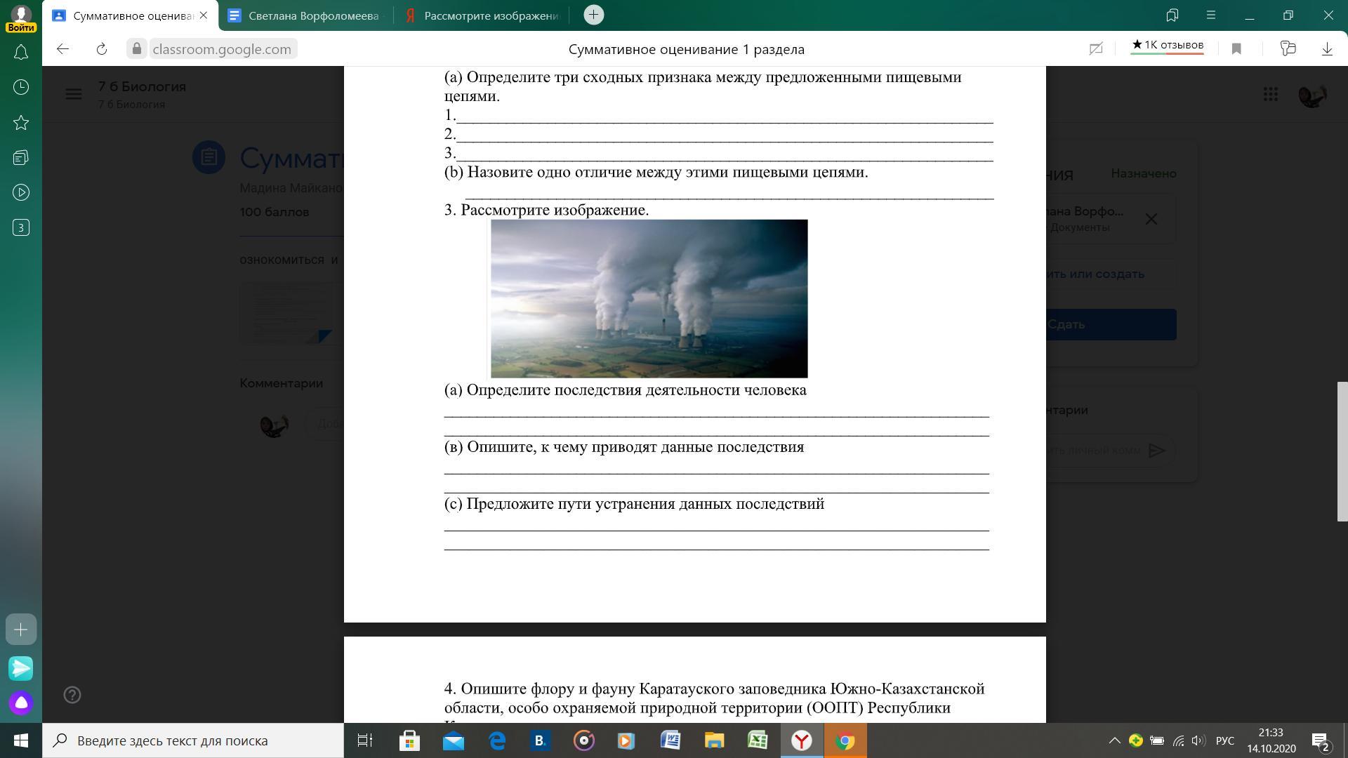1348x758 pixels.
Task: Open Microsoft Edge on taskbar
Action: click(497, 740)
